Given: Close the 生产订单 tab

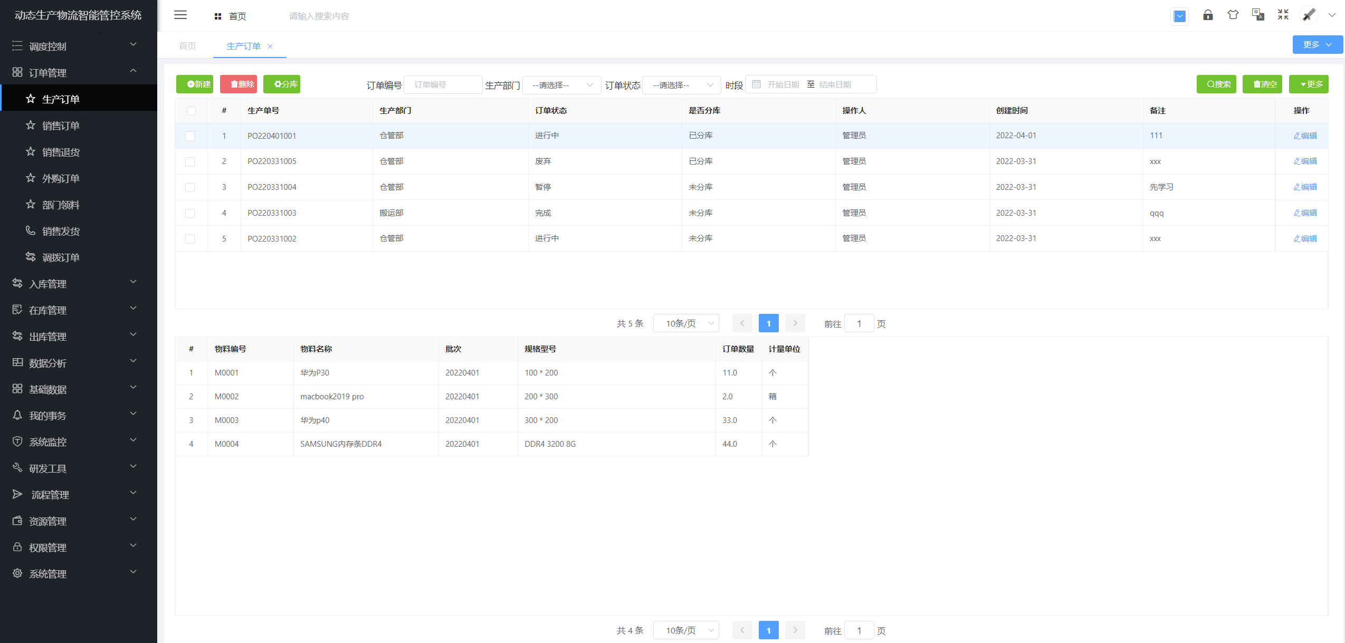Looking at the screenshot, I should pos(270,46).
